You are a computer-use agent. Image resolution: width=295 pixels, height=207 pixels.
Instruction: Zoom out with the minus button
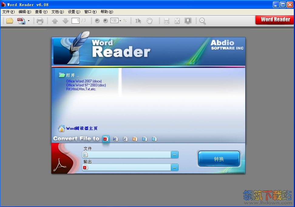(x=97, y=21)
